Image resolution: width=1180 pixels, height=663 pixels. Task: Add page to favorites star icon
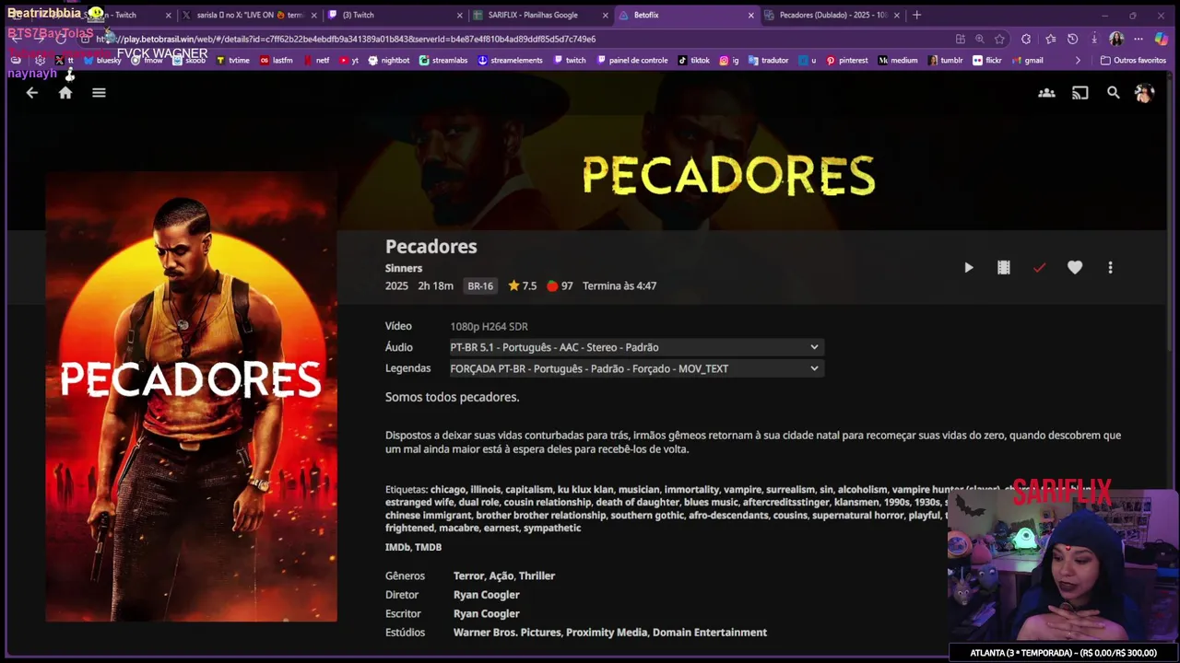(999, 39)
